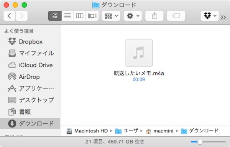This screenshot has height=147, width=230.
Task: Switch to icon view mode
Action: [55, 16]
